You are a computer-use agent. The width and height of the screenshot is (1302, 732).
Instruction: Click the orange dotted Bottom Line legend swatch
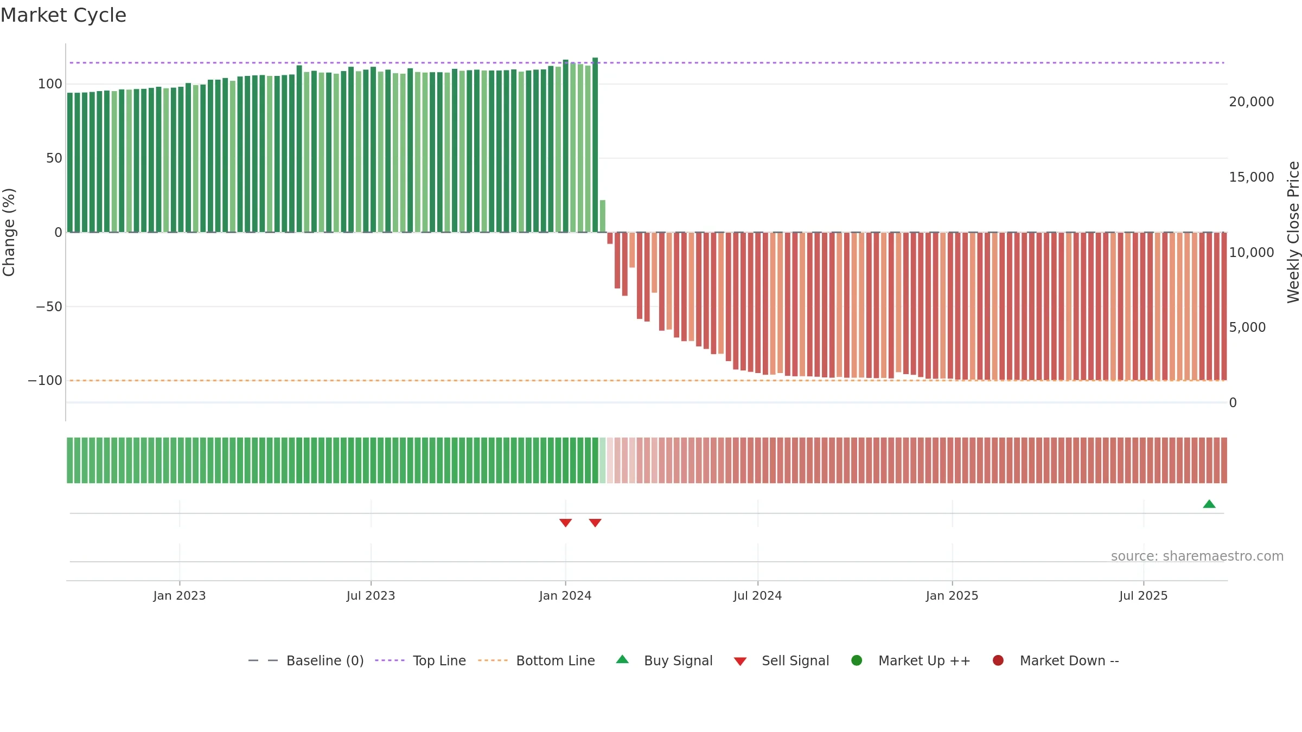coord(493,660)
